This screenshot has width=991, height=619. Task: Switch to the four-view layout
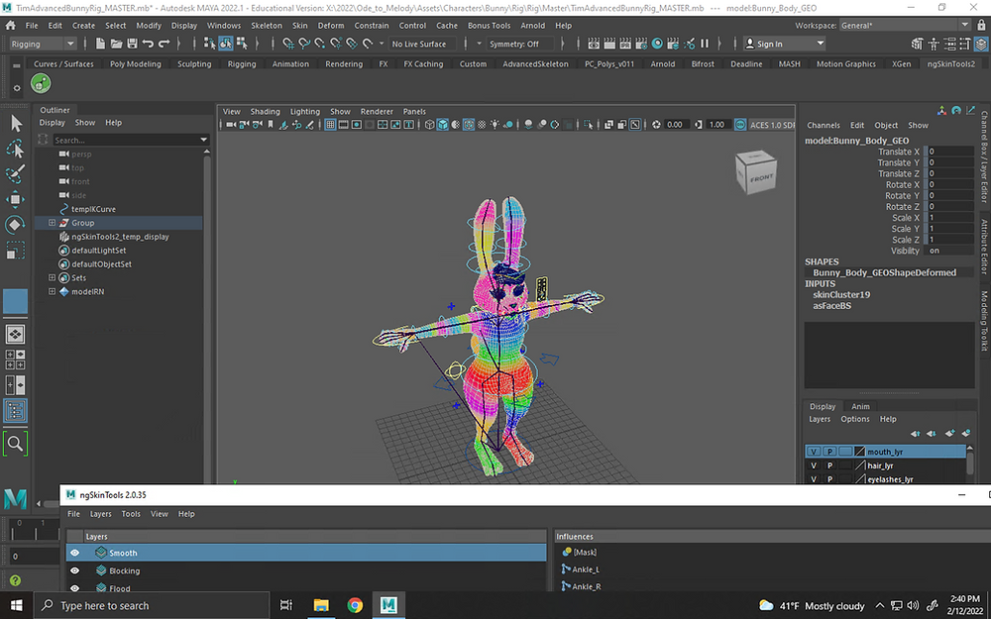coord(15,360)
